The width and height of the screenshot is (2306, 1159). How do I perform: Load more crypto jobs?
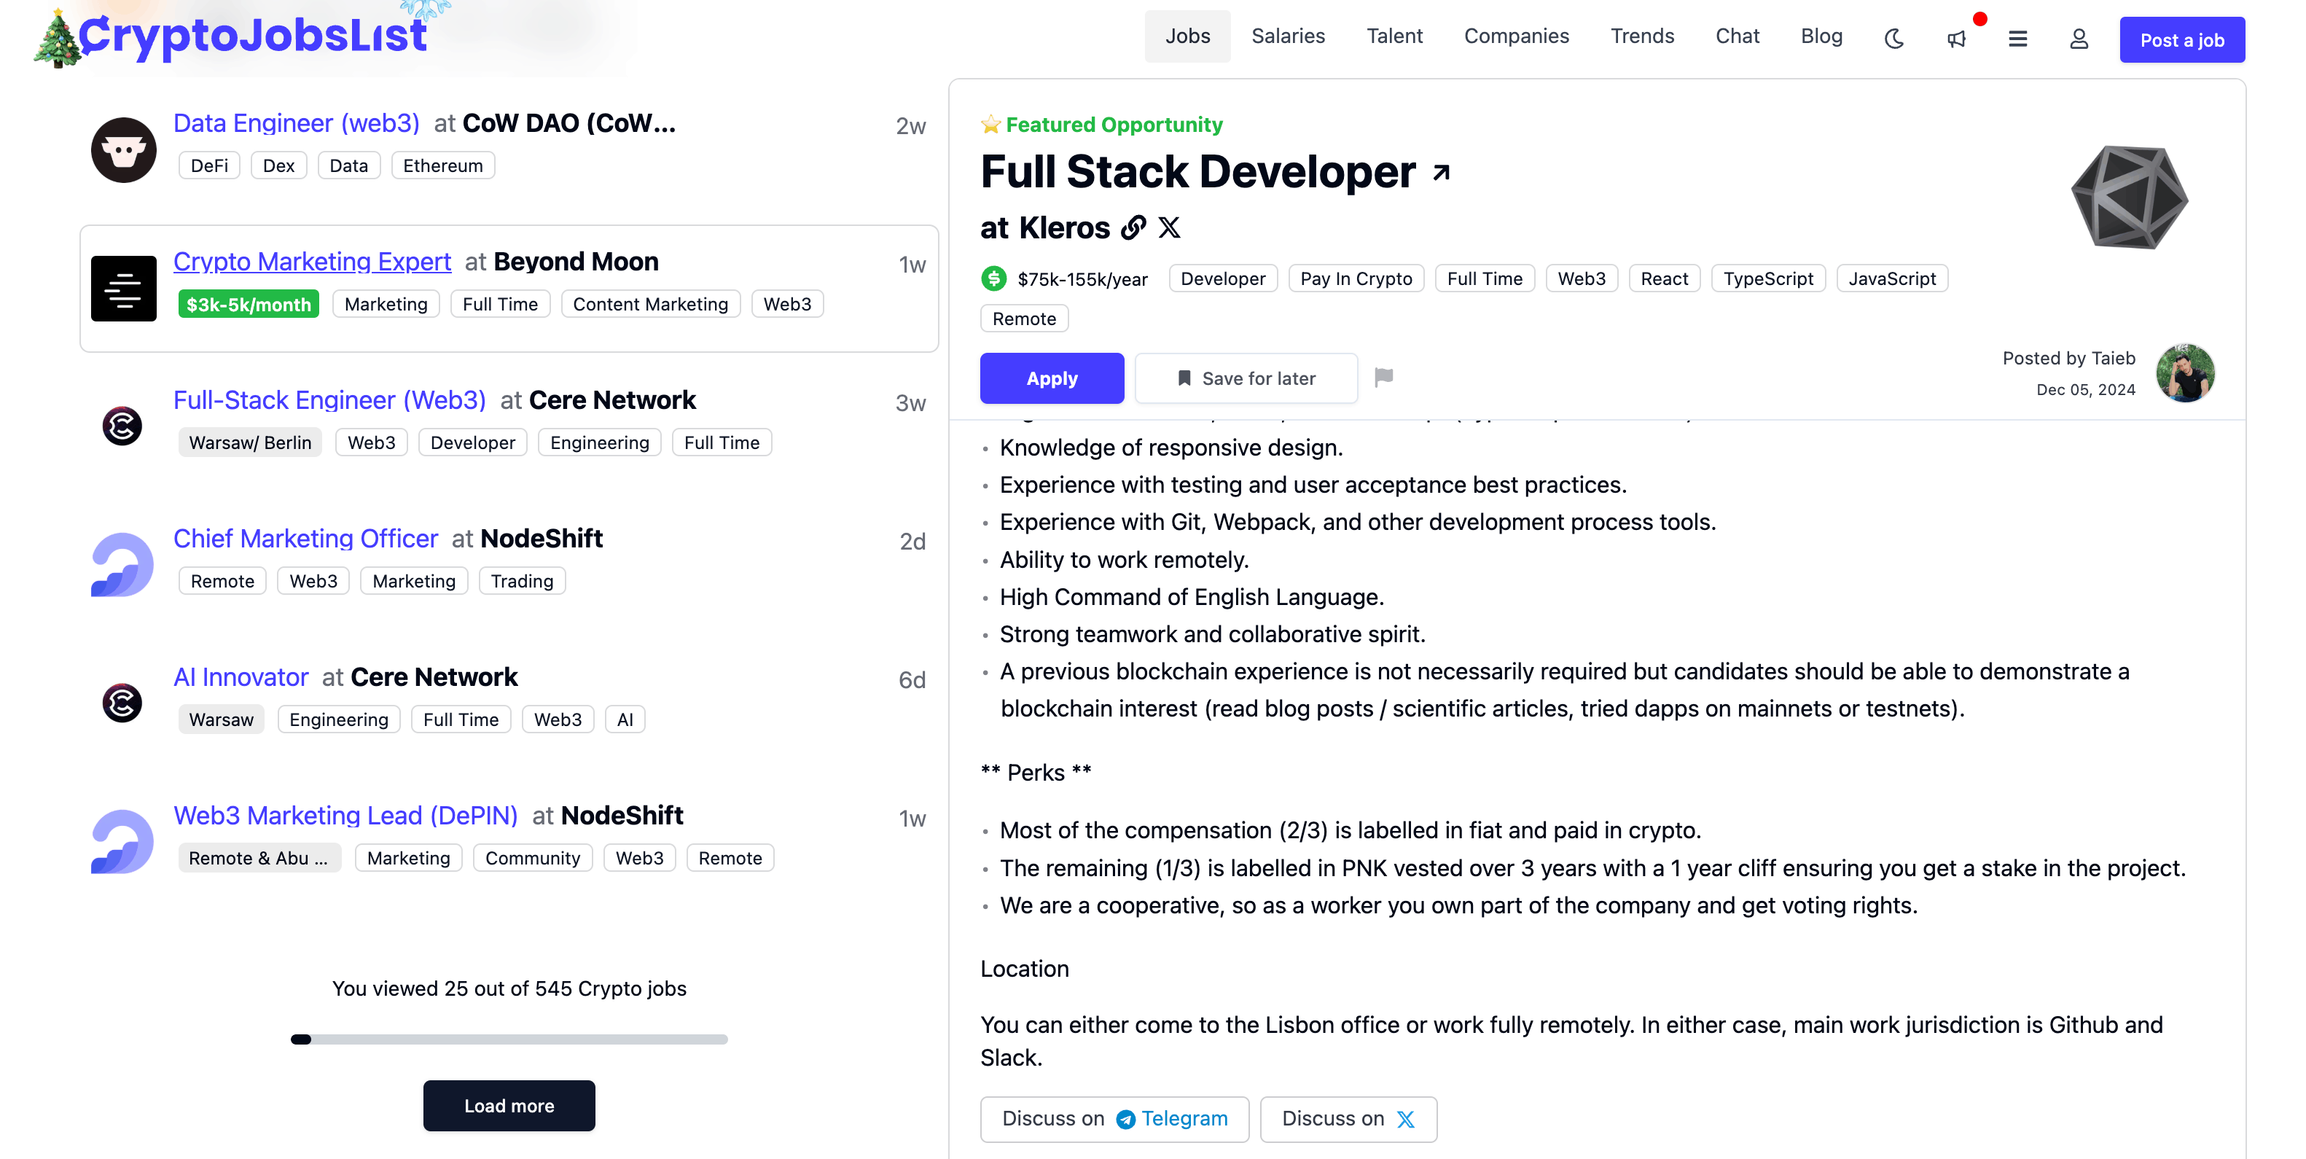(509, 1105)
